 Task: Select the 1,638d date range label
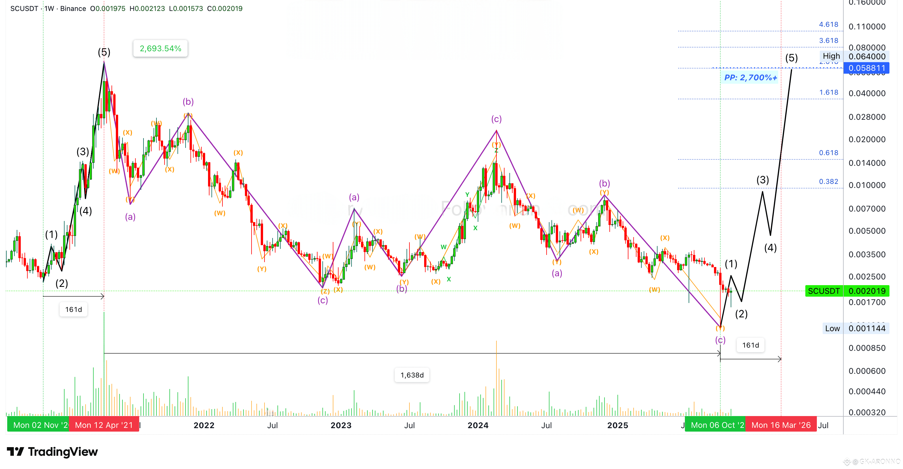click(x=412, y=375)
